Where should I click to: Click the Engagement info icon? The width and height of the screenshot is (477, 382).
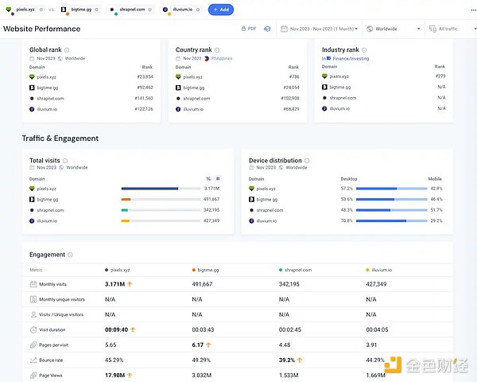(x=70, y=255)
